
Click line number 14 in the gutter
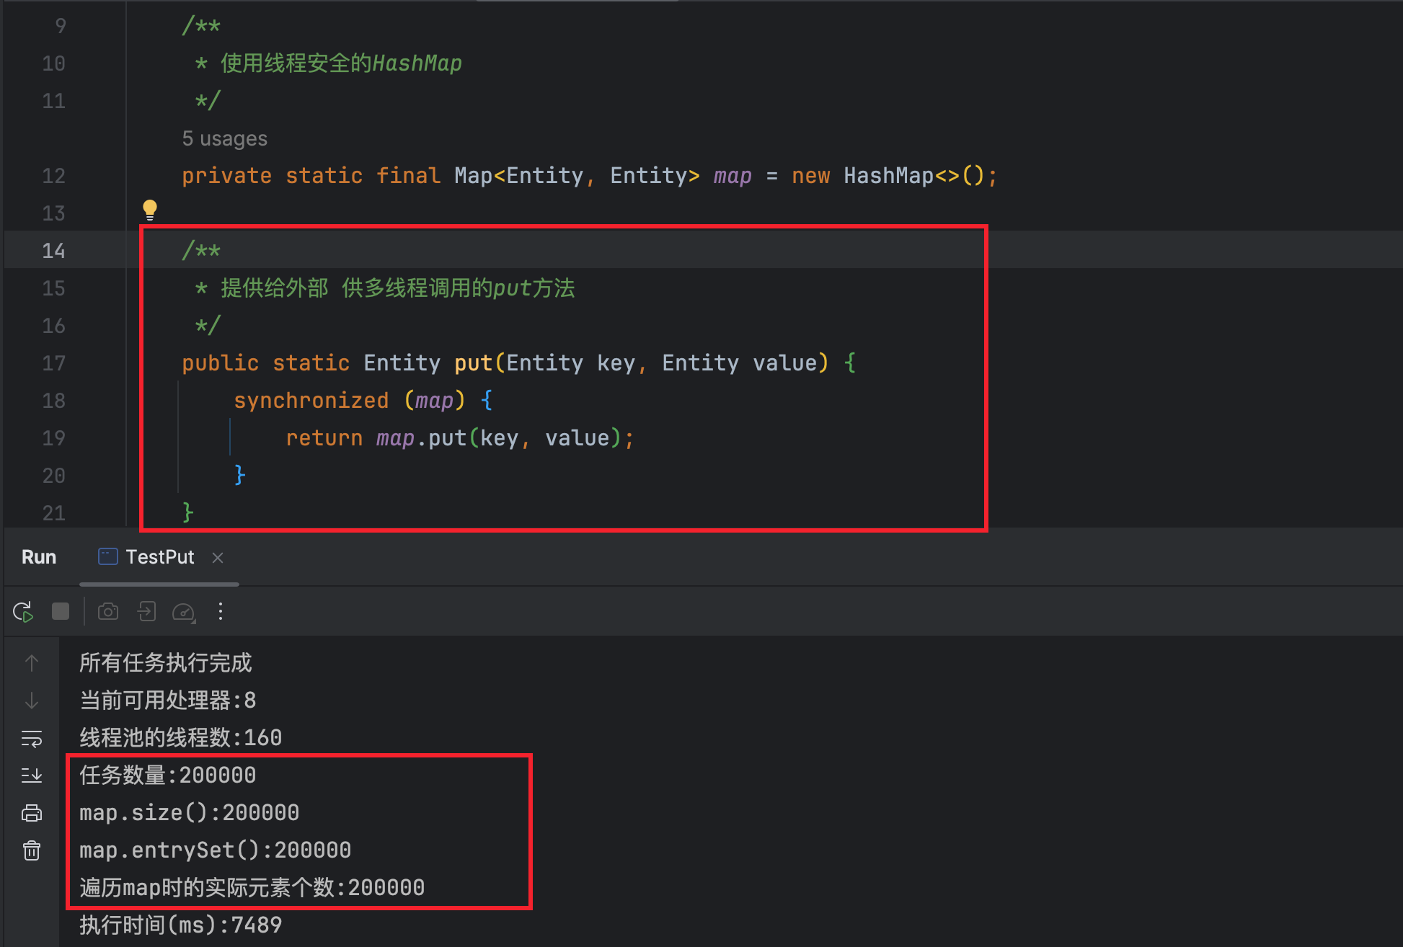tap(53, 251)
